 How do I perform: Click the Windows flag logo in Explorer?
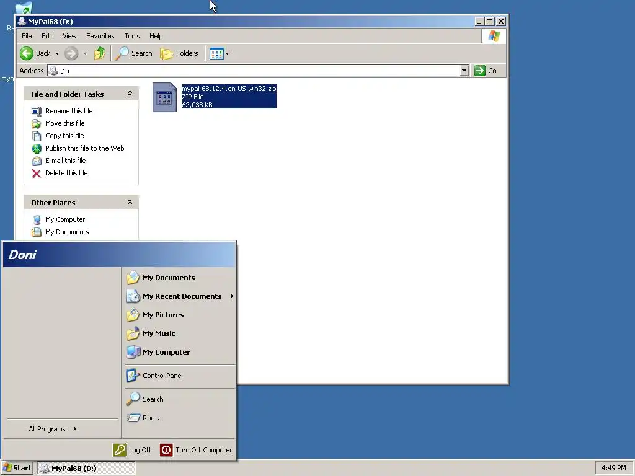(x=494, y=36)
